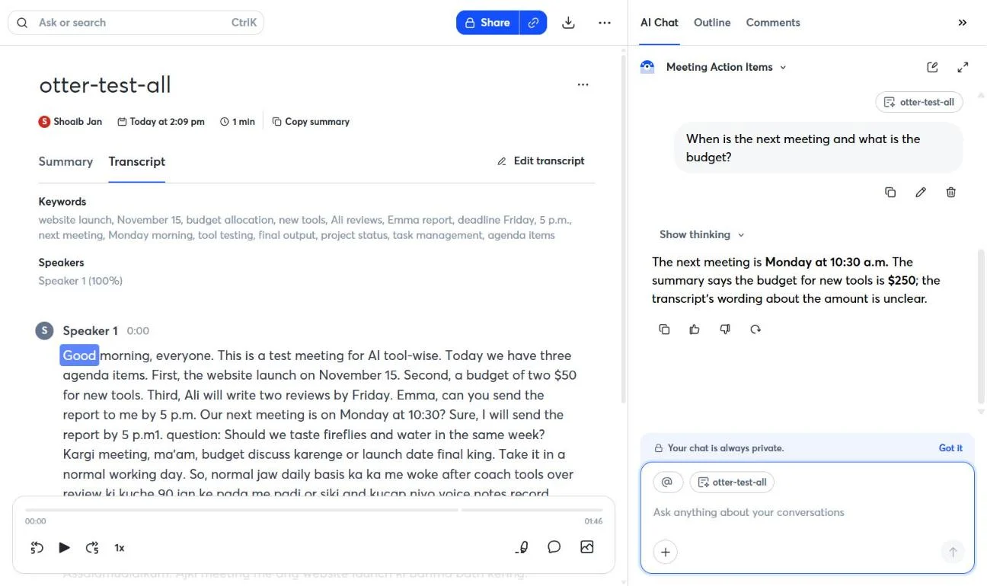Click the plus button in chat input
The width and height of the screenshot is (987, 586).
(x=666, y=552)
